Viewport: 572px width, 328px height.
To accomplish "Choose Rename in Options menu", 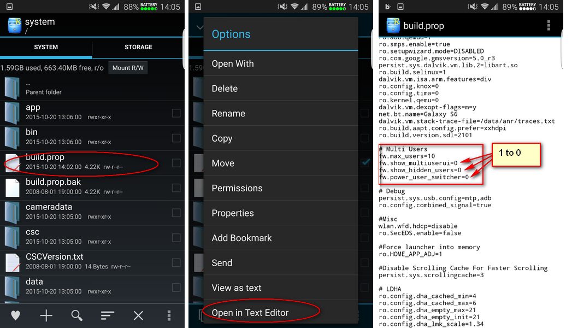I will point(280,114).
